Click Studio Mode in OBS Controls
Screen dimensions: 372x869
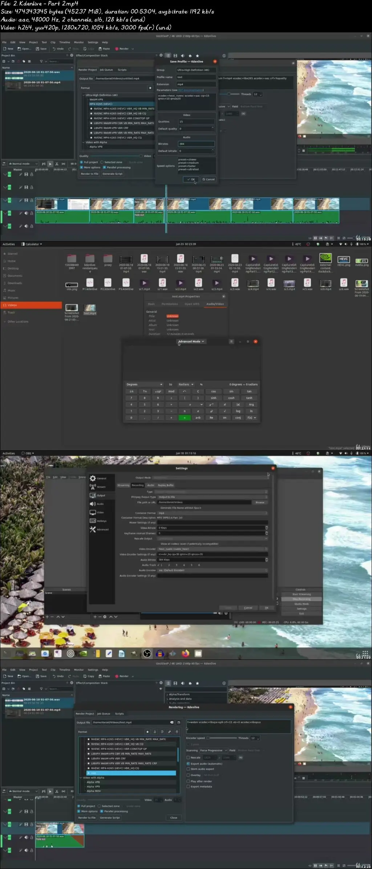(x=302, y=604)
